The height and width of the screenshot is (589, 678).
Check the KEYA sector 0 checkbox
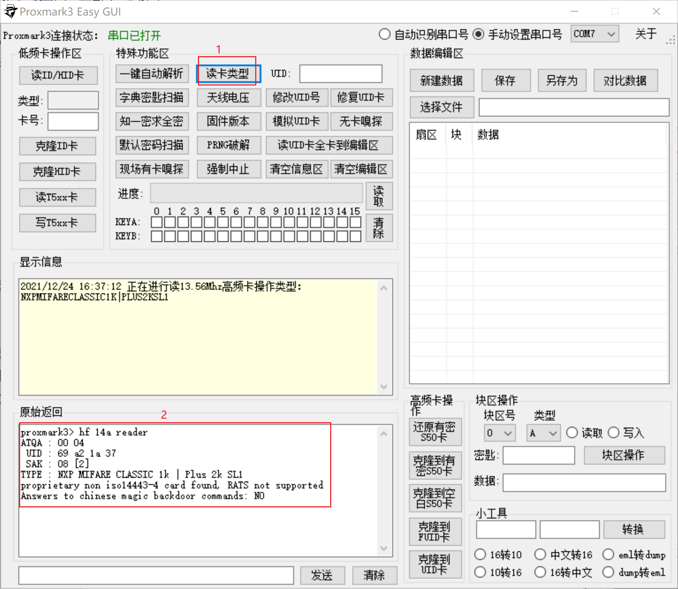(156, 222)
